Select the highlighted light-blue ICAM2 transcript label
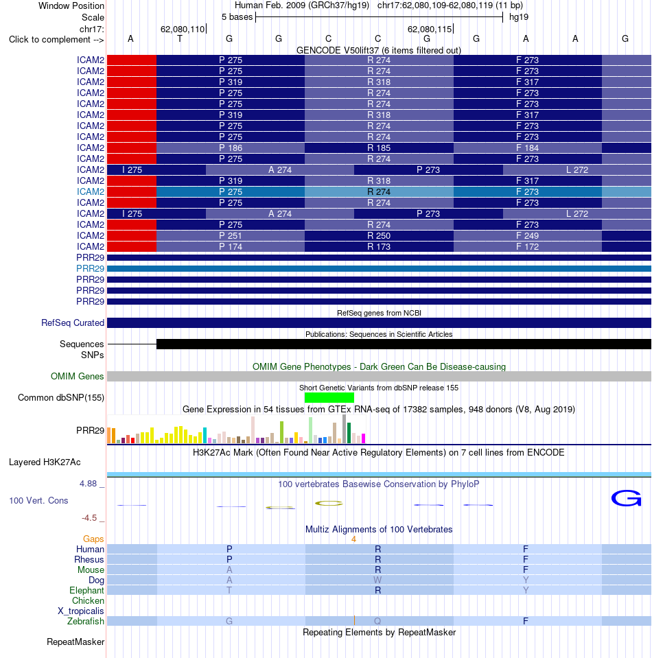The width and height of the screenshot is (652, 658). pyautogui.click(x=91, y=192)
